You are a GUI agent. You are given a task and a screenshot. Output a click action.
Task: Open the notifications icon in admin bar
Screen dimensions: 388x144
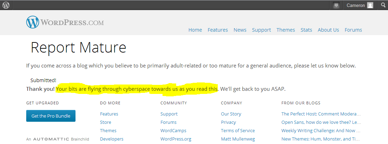(x=336, y=5)
